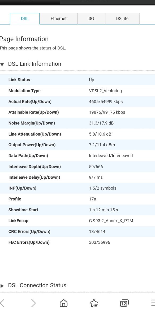Image resolution: width=155 pixels, height=319 pixels.
Task: Open the browser hamburger menu
Action: pyautogui.click(x=153, y=303)
